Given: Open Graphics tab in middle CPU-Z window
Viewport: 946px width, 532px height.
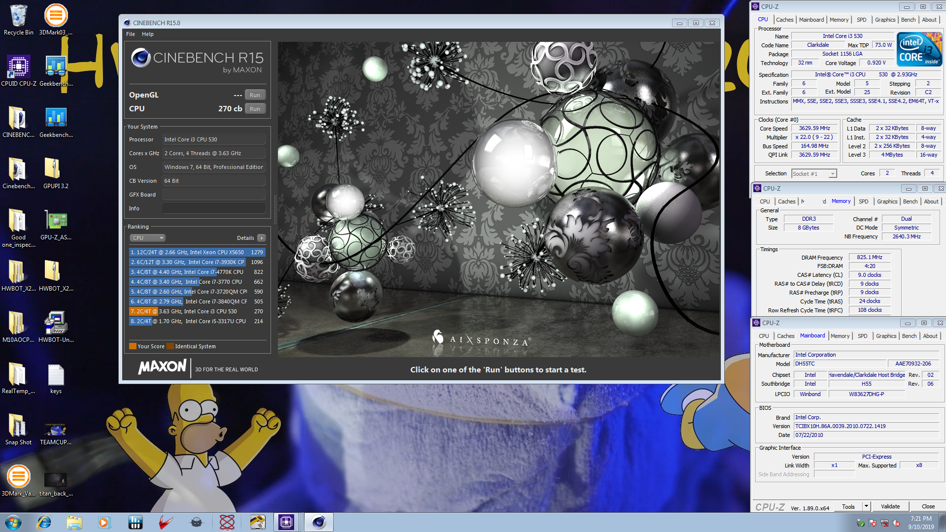Looking at the screenshot, I should 887,201.
